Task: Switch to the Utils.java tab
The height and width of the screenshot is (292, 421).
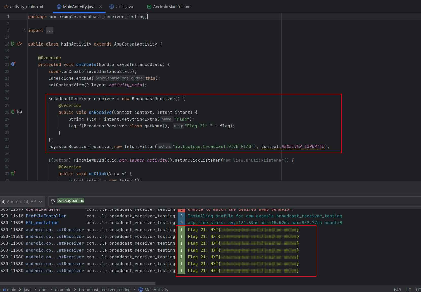Action: click(x=121, y=7)
